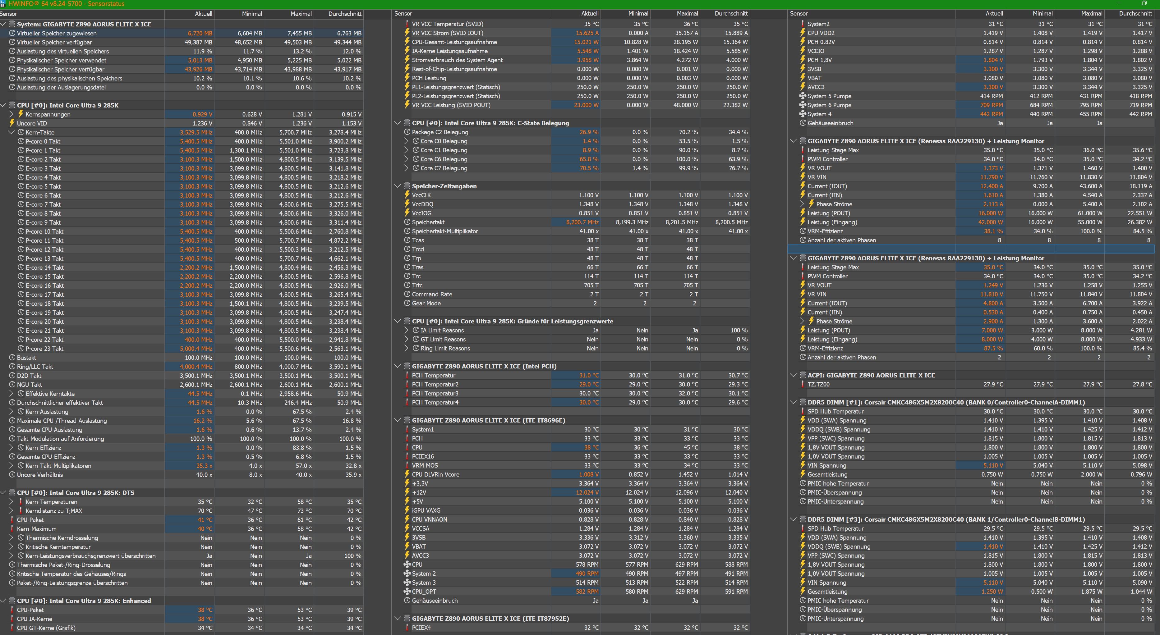
Task: Select the Speichertakt-Multiplikator row
Action: (x=571, y=231)
